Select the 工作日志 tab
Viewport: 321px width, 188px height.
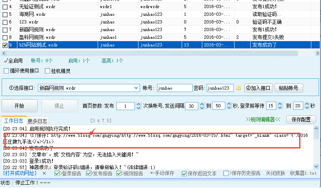pos(14,121)
